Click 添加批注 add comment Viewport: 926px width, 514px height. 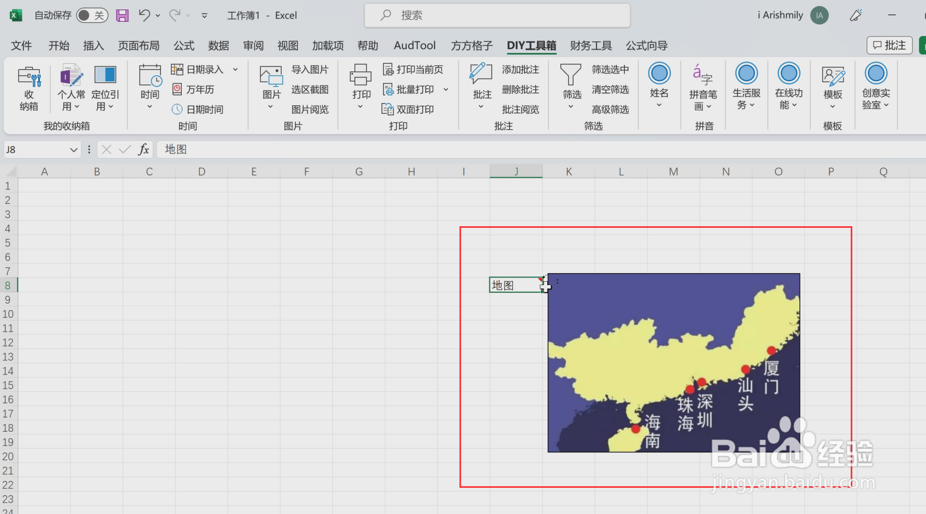coord(521,69)
